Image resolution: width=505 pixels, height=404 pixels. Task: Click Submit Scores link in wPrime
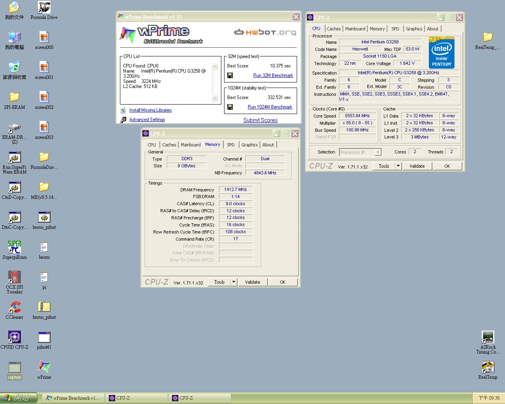[260, 120]
